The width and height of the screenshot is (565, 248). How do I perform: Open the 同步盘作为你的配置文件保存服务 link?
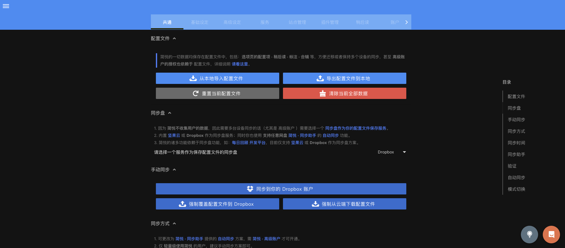356,128
